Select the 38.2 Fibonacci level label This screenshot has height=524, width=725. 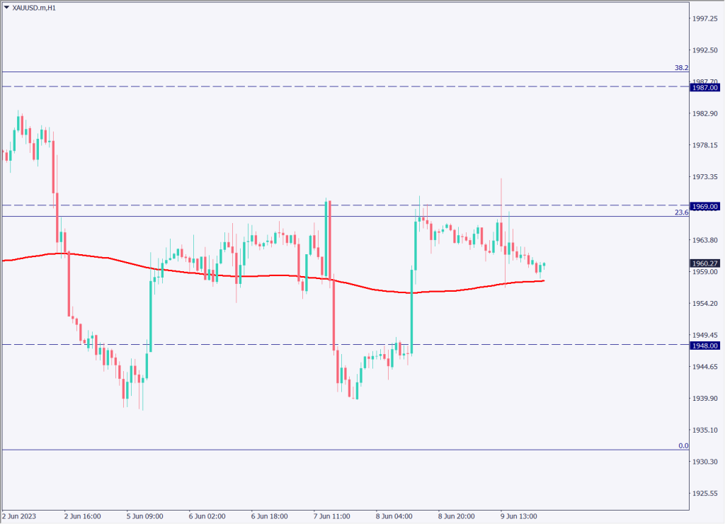(680, 68)
